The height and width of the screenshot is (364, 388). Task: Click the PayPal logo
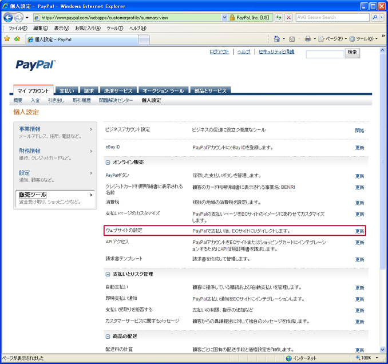[x=35, y=65]
